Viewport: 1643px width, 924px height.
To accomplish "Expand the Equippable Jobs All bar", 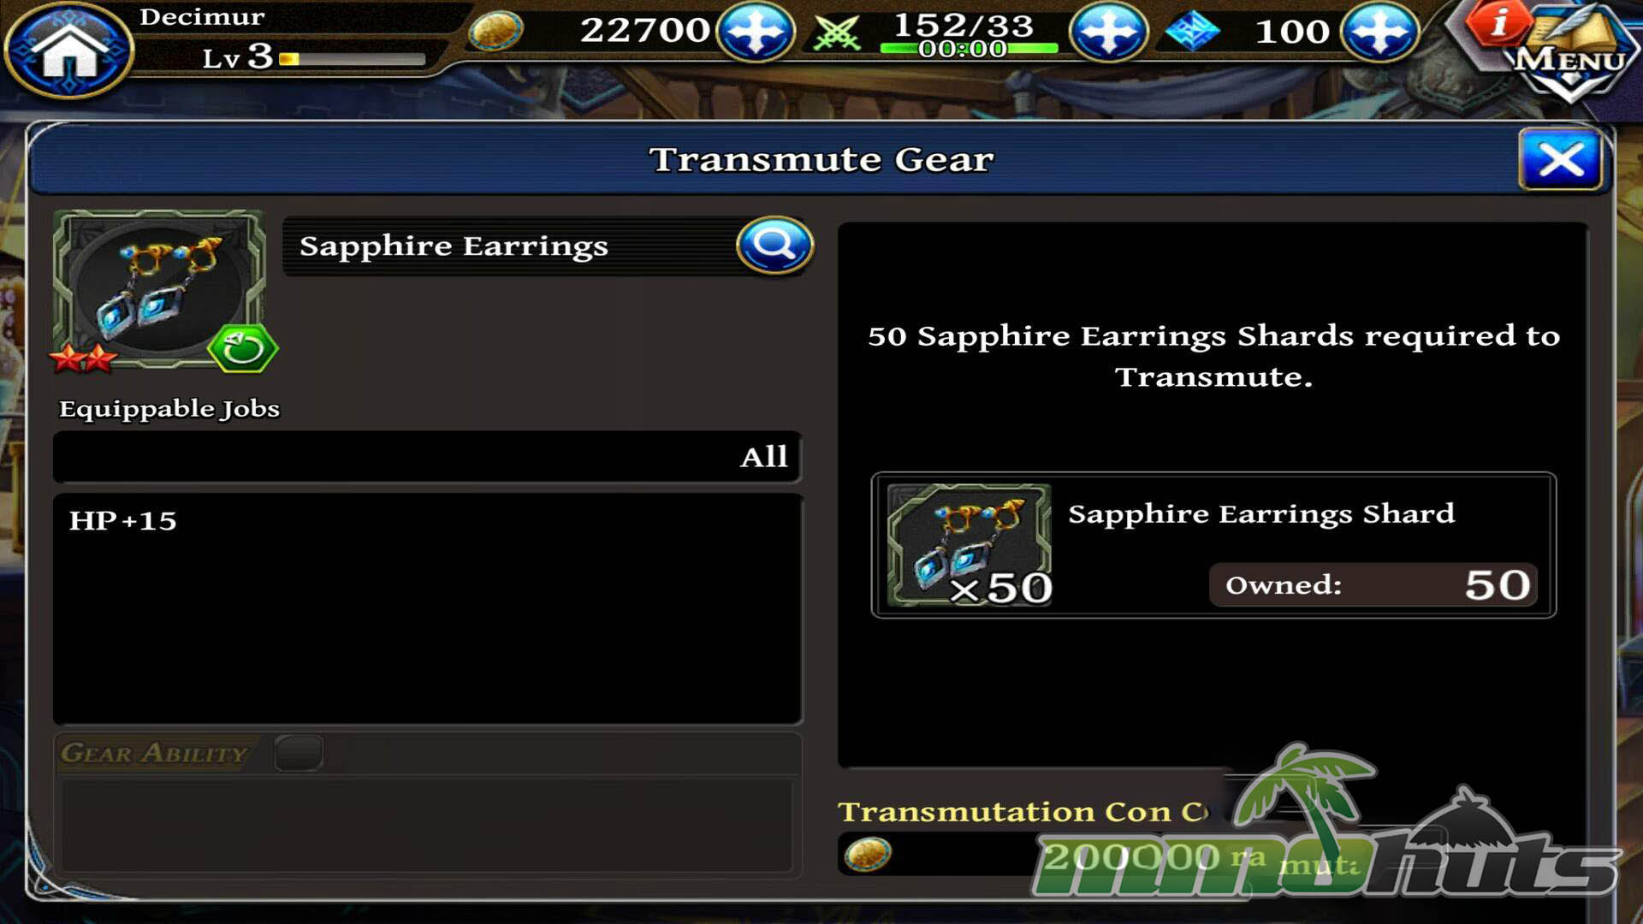I will tap(427, 457).
